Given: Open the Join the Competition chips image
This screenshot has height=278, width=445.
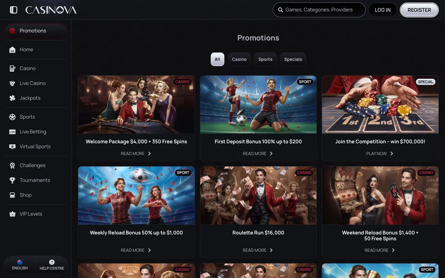Looking at the screenshot, I should 380,105.
